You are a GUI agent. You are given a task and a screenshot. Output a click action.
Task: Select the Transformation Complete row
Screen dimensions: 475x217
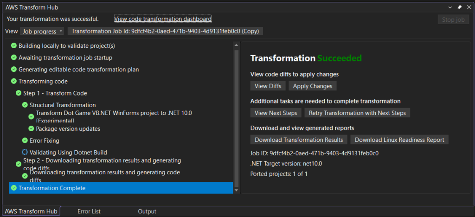pos(121,188)
